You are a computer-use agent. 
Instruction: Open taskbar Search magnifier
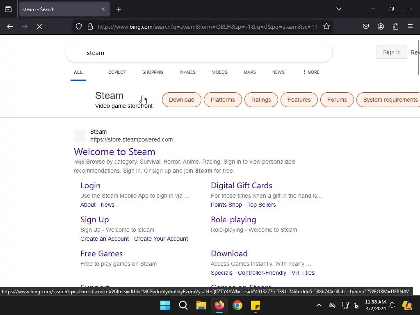(183, 305)
